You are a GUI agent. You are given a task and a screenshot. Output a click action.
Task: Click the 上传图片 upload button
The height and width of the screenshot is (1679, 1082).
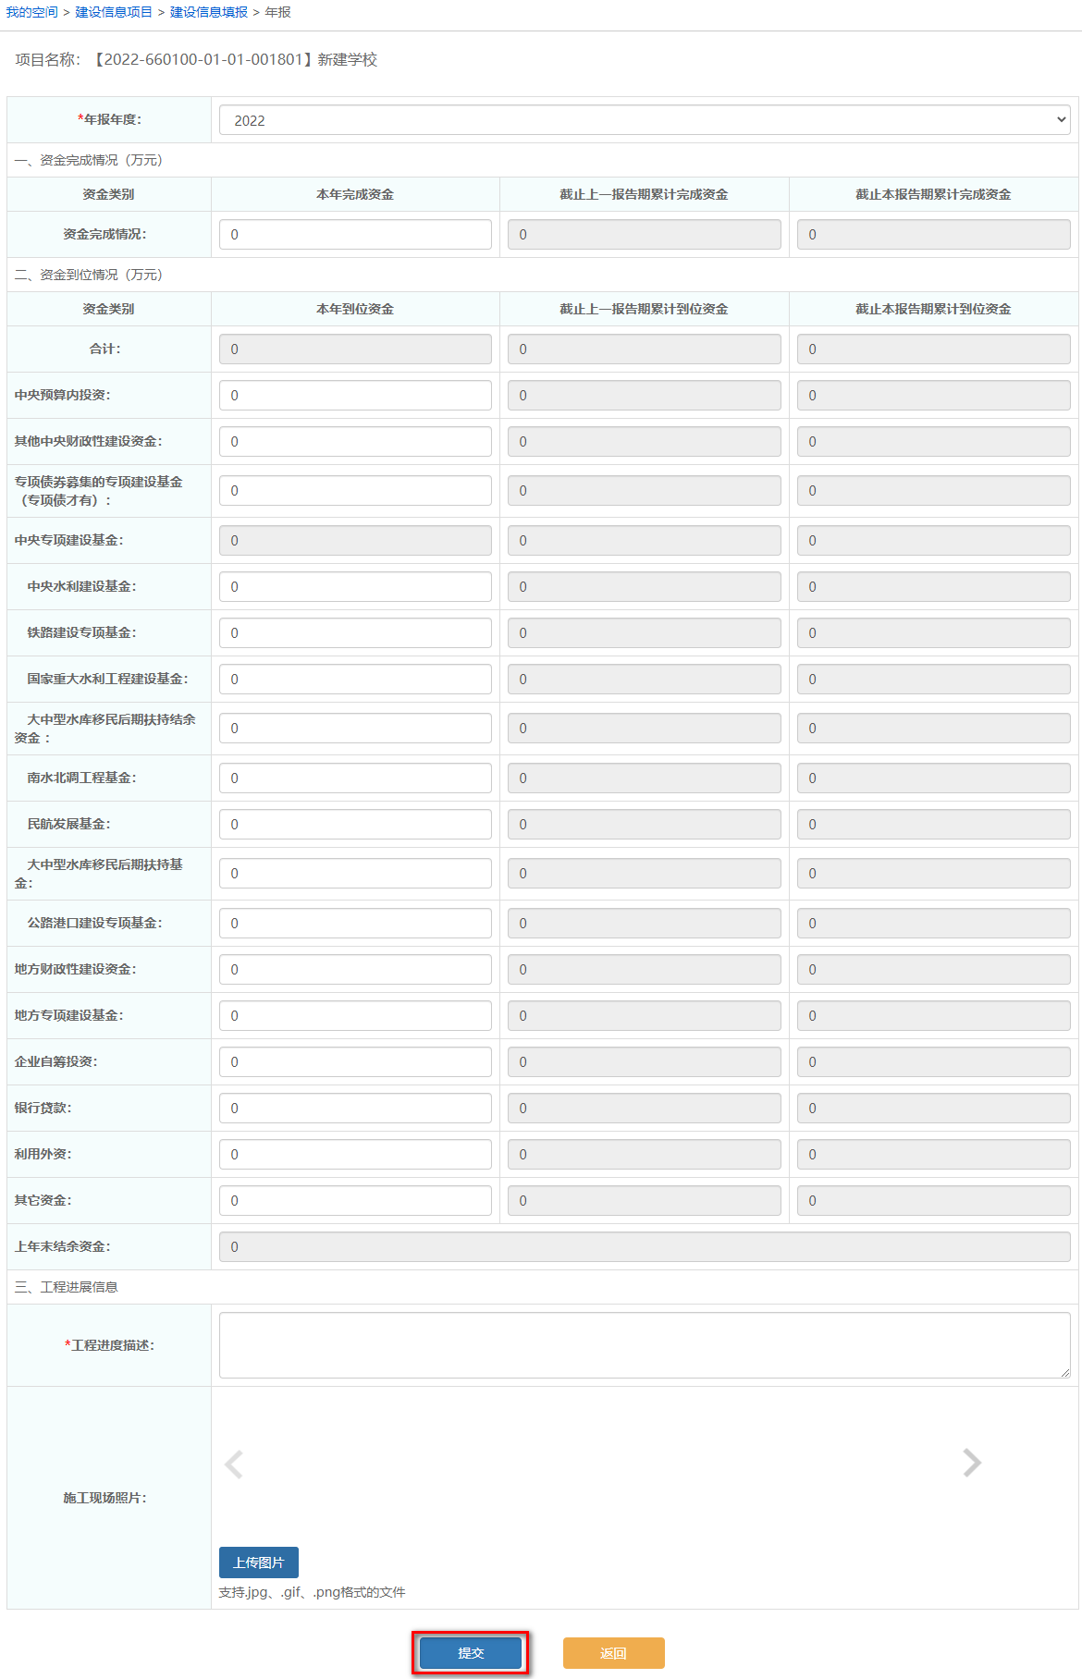tap(259, 1563)
